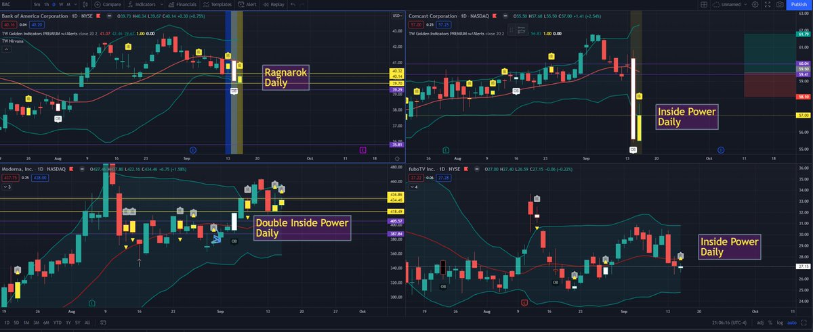The width and height of the screenshot is (813, 332).
Task: Select the 1D date range
Action: click(7, 323)
